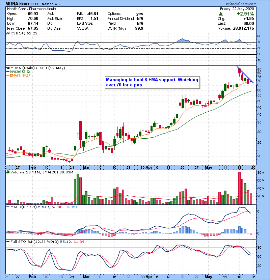Click the date Friday 22-May-2020

(x=237, y=9)
